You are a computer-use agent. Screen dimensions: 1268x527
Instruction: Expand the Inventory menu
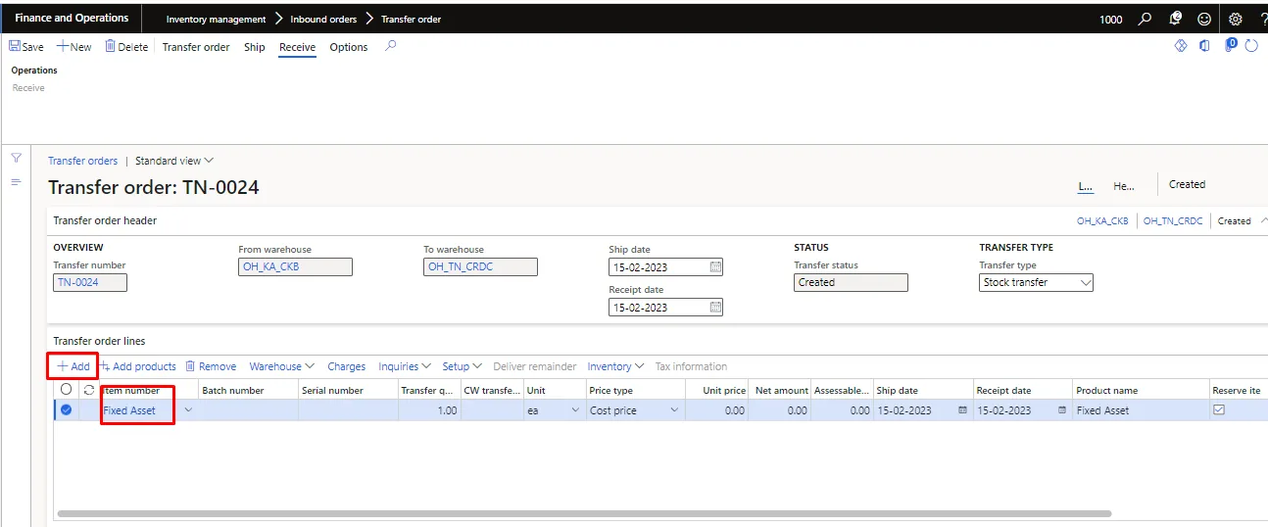point(615,366)
